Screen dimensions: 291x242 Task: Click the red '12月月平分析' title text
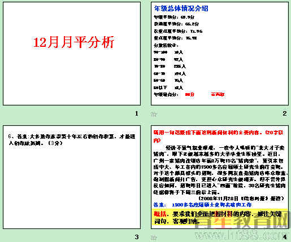[x=73, y=42]
